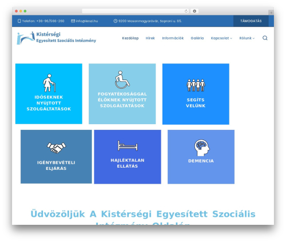The image size is (286, 242).
Task: Click the TÁMOGATÁS button
Action: coord(251,21)
